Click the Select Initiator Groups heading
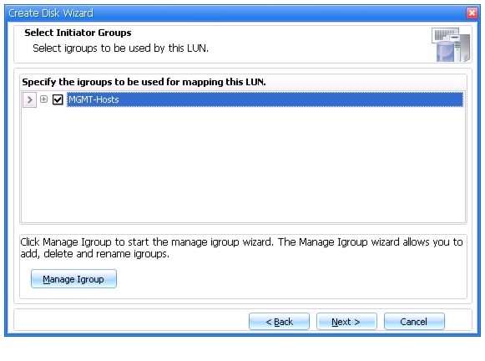This screenshot has width=485, height=361. pyautogui.click(x=78, y=33)
